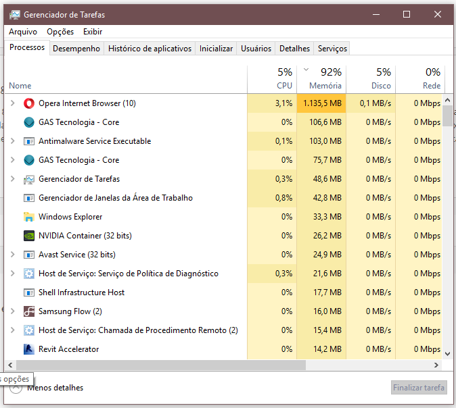This screenshot has width=456, height=408.
Task: Click the Opera Internet Browser icon
Action: 29,103
